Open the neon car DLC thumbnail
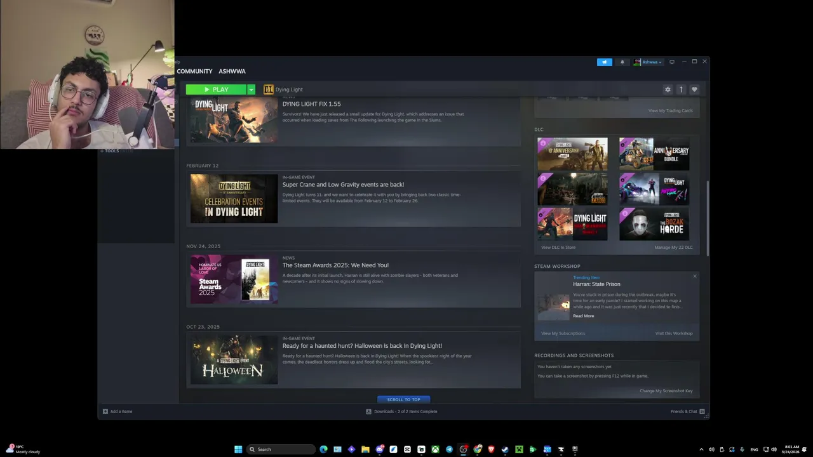 (x=654, y=189)
